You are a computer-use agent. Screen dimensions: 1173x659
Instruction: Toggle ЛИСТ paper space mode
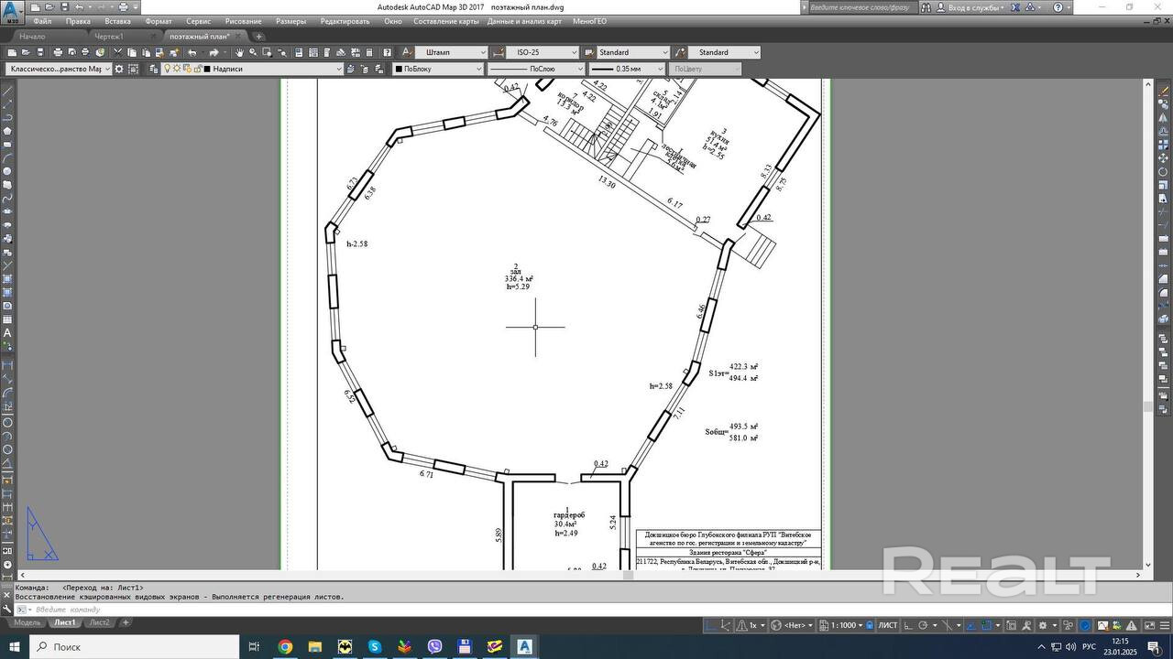[x=887, y=625]
